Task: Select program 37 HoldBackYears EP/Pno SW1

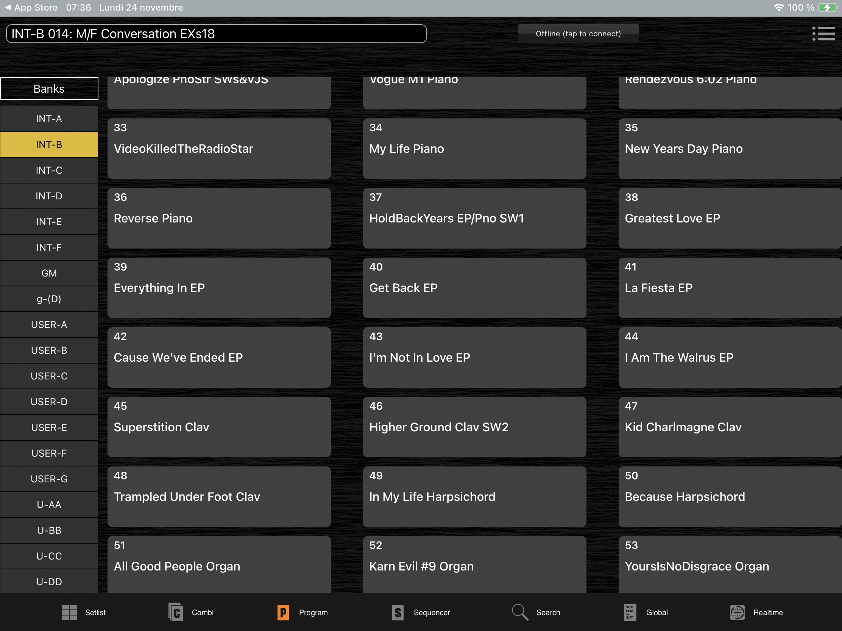Action: point(474,218)
